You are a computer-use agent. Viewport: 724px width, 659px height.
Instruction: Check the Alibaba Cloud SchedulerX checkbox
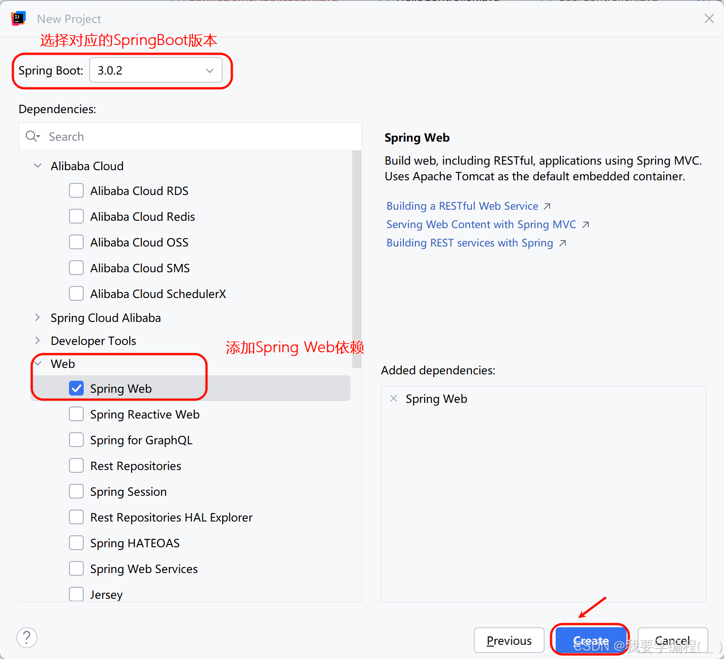pos(76,293)
